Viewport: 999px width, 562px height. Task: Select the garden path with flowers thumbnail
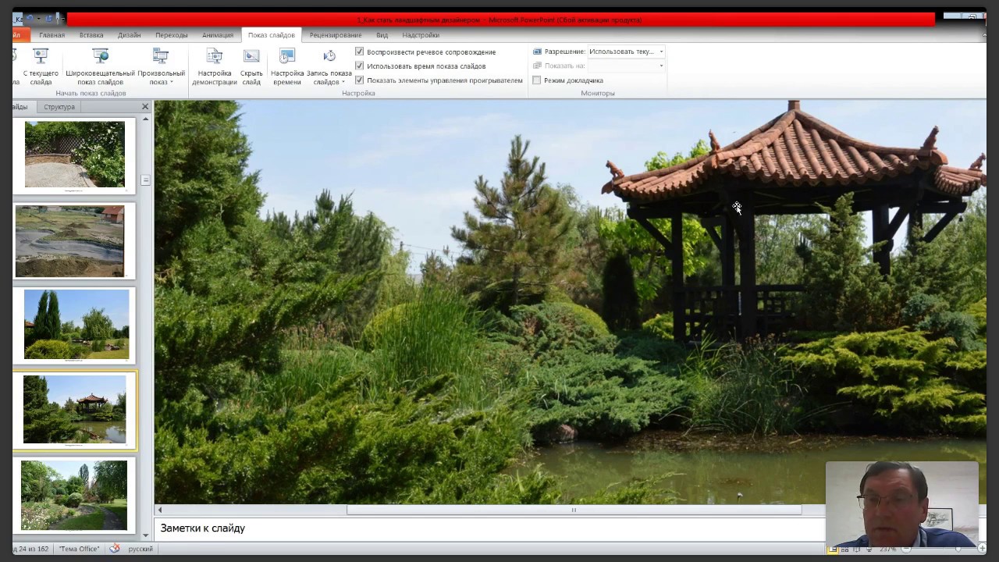pos(73,496)
